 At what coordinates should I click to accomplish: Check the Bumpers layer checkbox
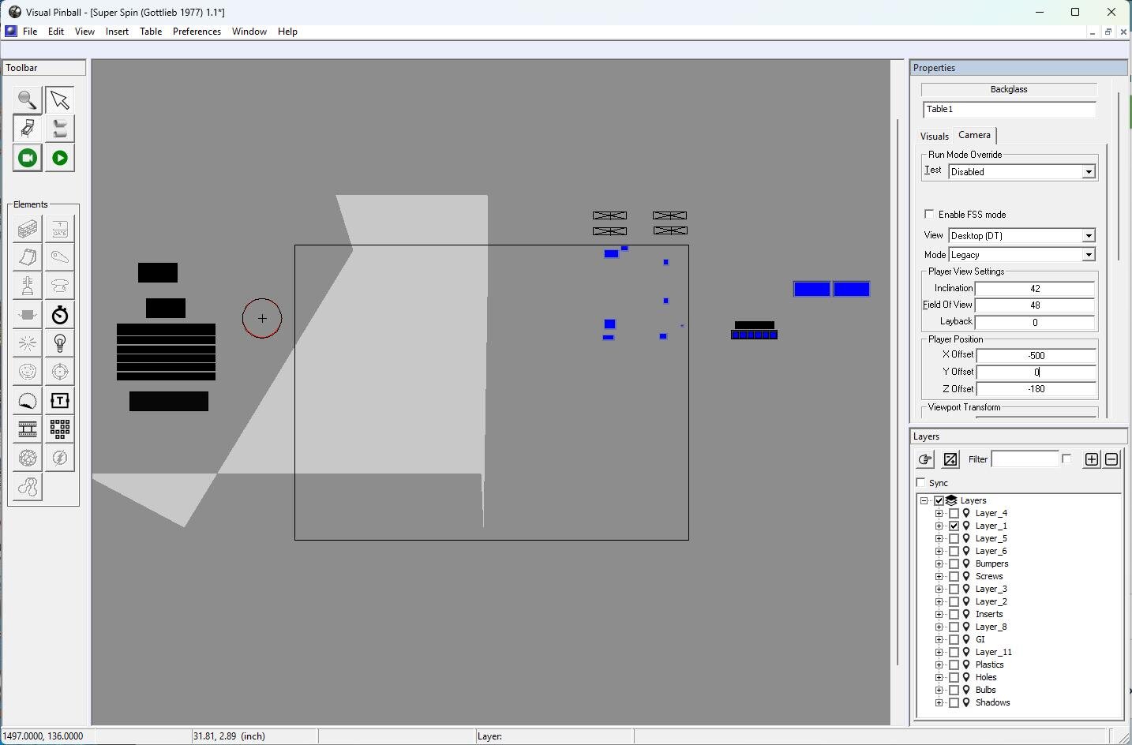coord(954,563)
